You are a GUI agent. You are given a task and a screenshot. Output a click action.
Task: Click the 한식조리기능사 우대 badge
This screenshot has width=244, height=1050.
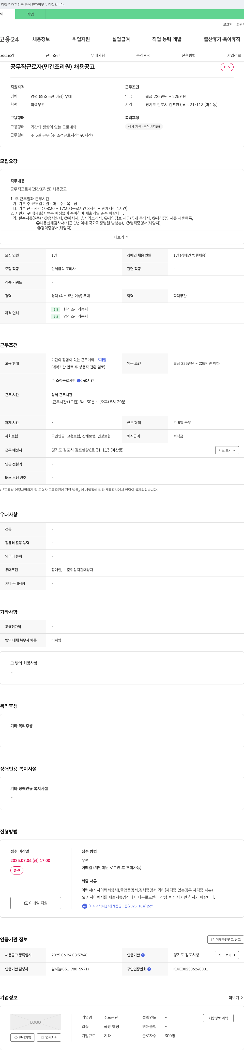[56, 309]
